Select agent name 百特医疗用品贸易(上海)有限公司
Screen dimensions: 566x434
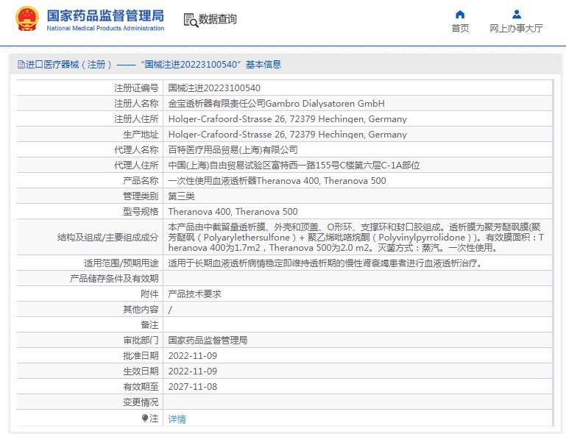[233, 150]
